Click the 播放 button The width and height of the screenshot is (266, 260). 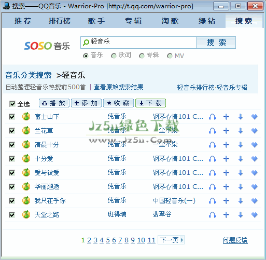click(54, 103)
